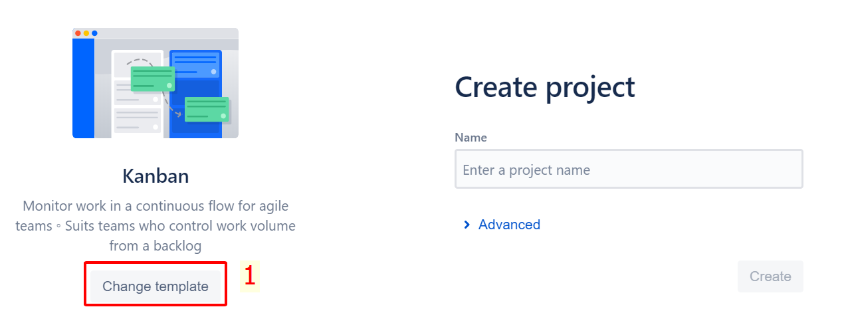Viewport: 842px width, 315px height.
Task: Click the blue dot in illustration title bar
Action: click(x=94, y=33)
